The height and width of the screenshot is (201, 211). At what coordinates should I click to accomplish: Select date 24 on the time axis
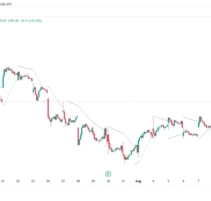(x=48, y=181)
